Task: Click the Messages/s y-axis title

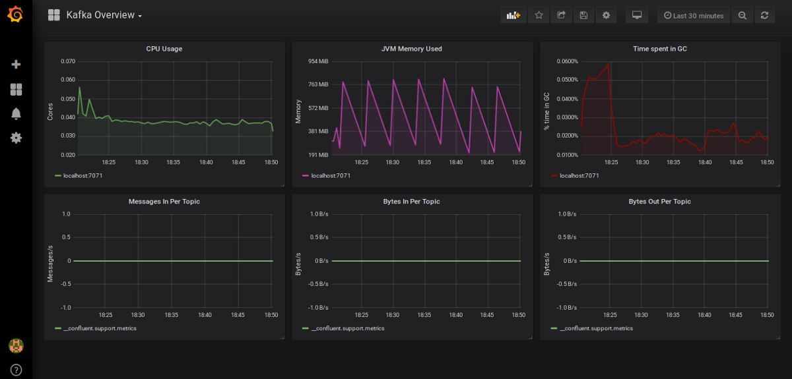Action: 50,265
